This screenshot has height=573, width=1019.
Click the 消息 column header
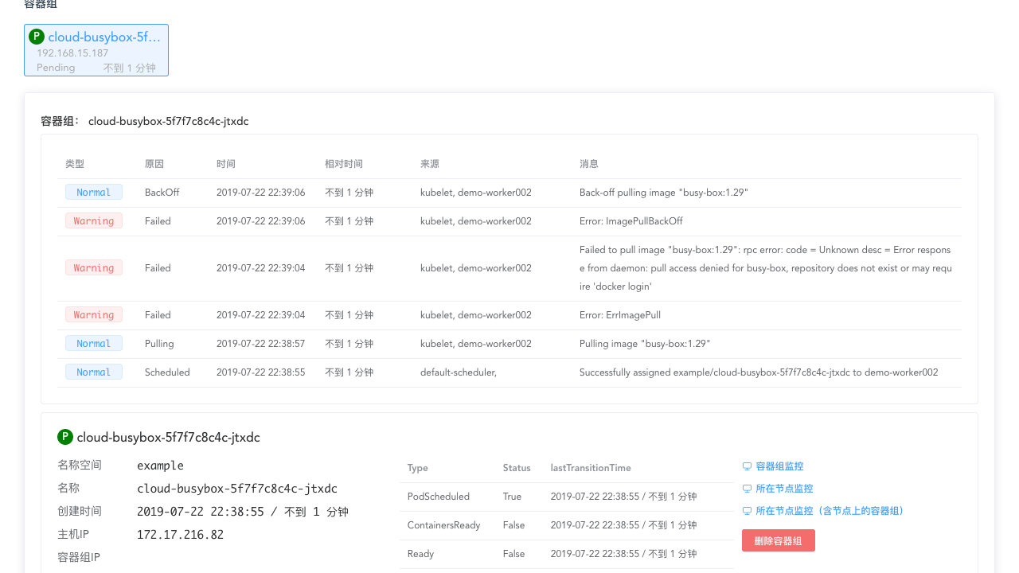point(589,164)
